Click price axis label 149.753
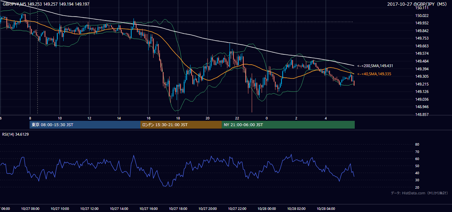 pos(422,38)
